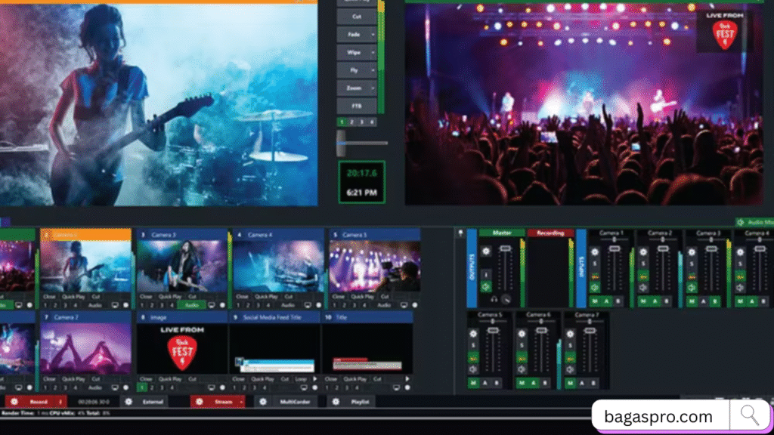Click the automation circle icon under Camera 7 input
This screenshot has height=435, width=774.
click(125, 386)
